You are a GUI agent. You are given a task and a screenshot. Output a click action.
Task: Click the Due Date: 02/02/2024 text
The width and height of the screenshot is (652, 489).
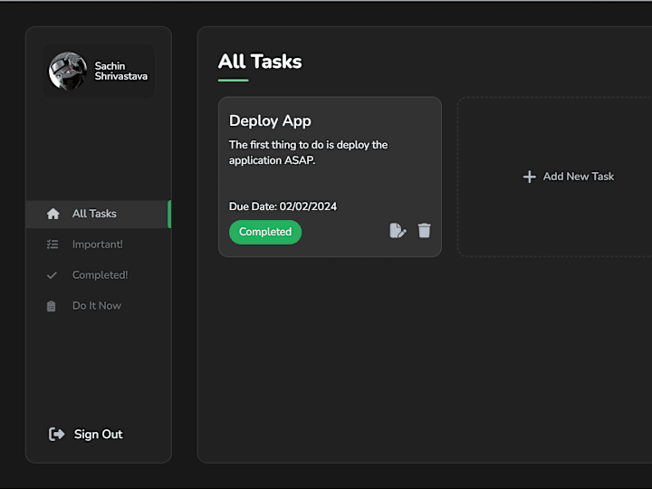coord(283,206)
